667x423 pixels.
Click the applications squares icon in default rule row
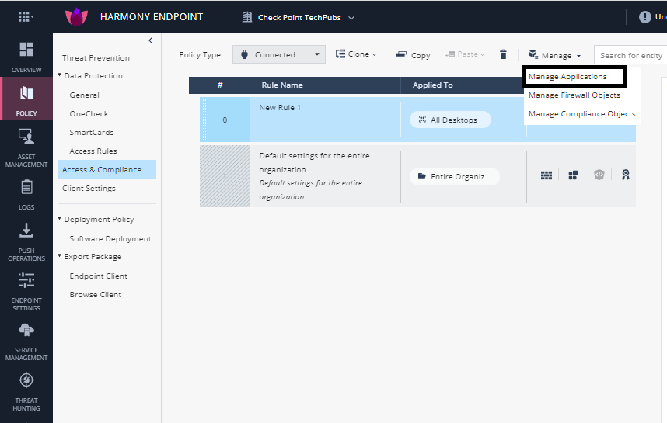pyautogui.click(x=573, y=175)
